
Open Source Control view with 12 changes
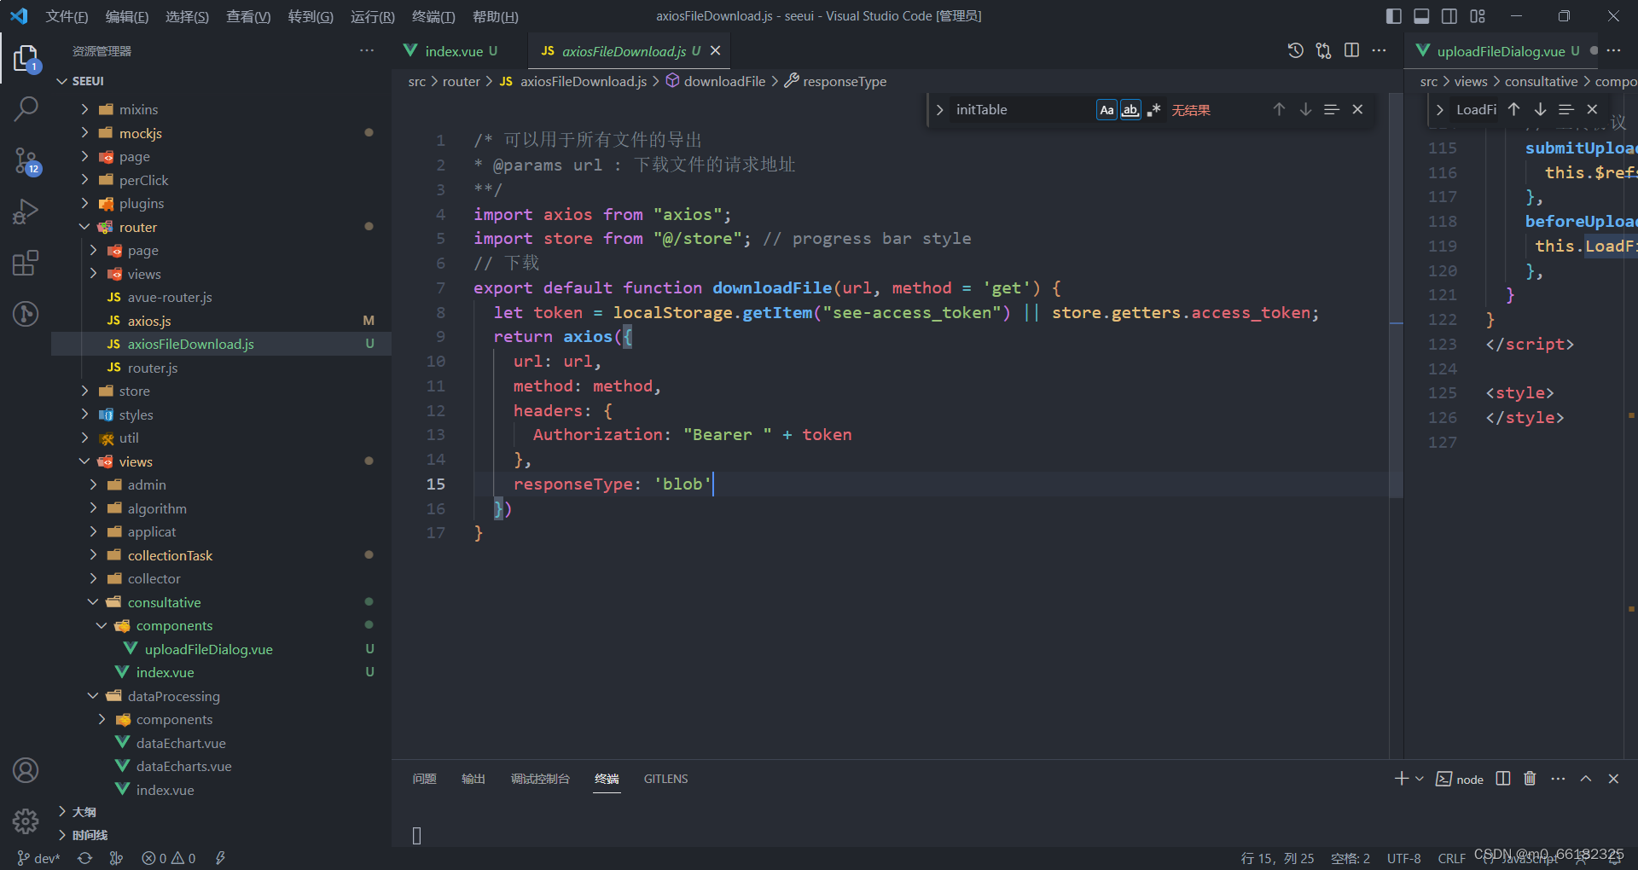coord(26,159)
